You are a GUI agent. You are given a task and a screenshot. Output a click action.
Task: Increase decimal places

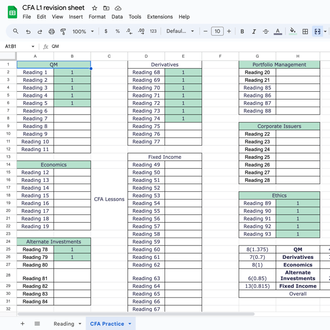[x=141, y=31]
